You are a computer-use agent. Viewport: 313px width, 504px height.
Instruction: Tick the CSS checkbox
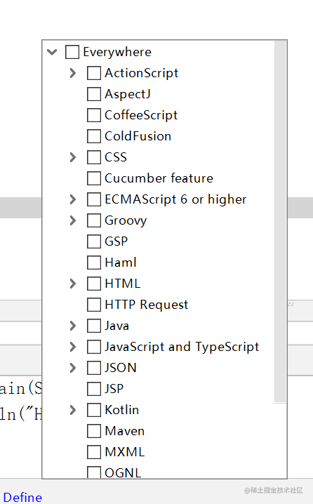(94, 157)
